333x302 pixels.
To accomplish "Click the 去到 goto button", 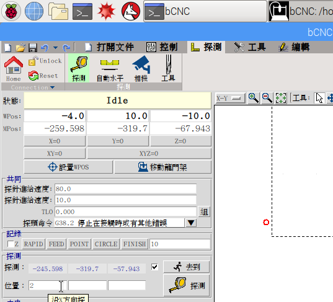I will (187, 267).
